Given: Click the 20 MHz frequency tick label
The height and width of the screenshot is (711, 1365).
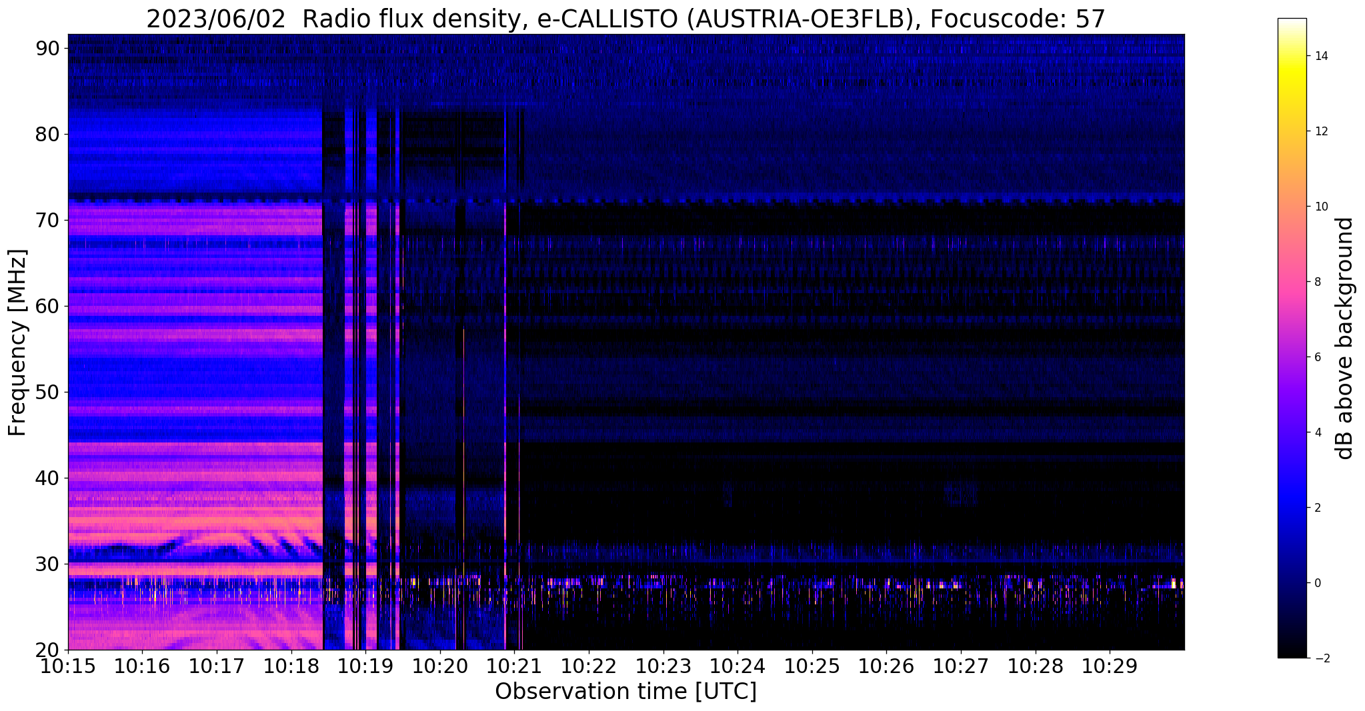Looking at the screenshot, I should tap(47, 650).
